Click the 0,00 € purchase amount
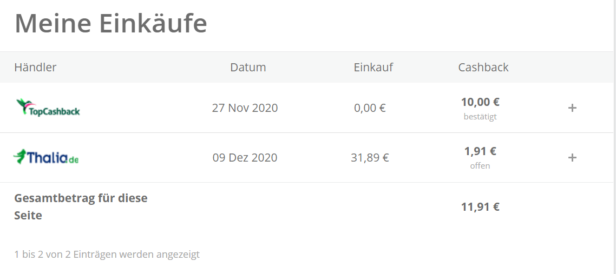616x274 pixels. click(370, 108)
